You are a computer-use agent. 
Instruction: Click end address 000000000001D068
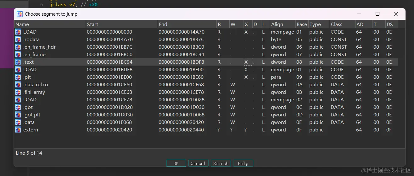[x=181, y=115]
